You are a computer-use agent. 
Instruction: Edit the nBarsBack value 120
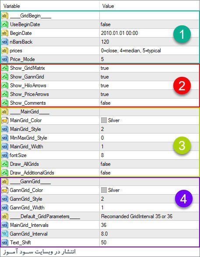click(x=105, y=42)
